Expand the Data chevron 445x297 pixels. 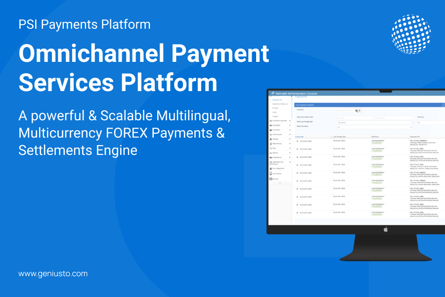click(x=290, y=148)
